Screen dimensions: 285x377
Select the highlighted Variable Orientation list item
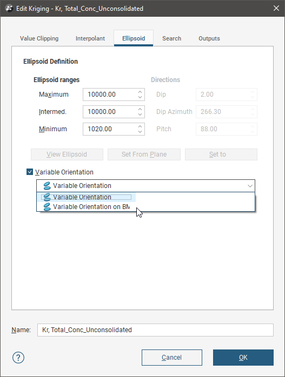tap(87, 197)
